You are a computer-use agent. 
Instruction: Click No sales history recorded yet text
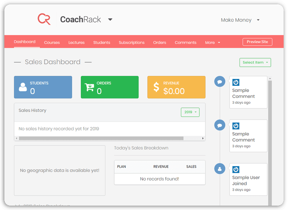tap(59, 129)
